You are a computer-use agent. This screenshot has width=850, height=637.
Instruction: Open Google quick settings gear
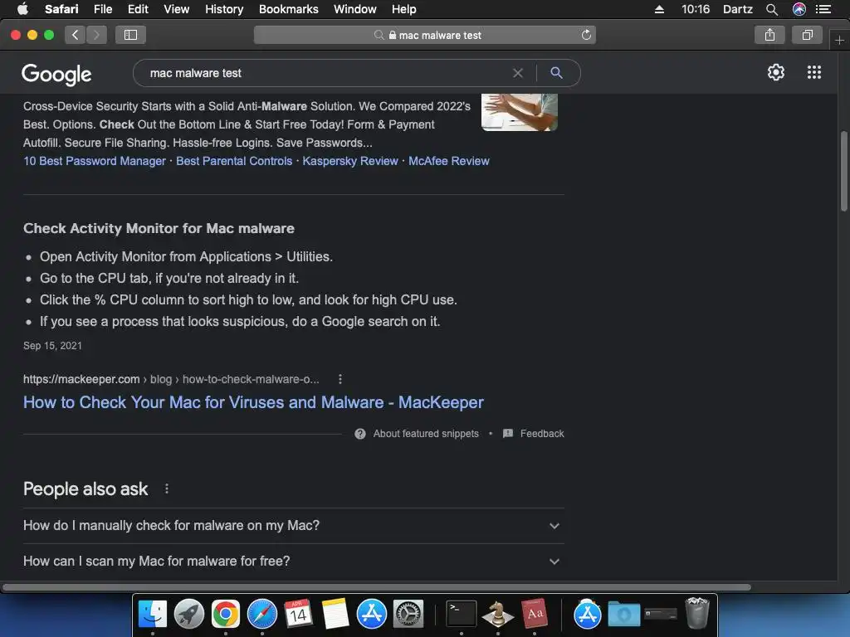tap(776, 72)
